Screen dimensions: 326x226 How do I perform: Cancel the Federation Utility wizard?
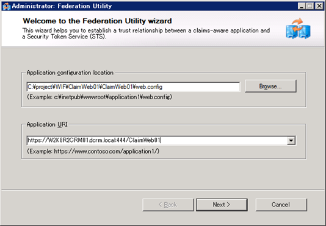[x=281, y=205]
